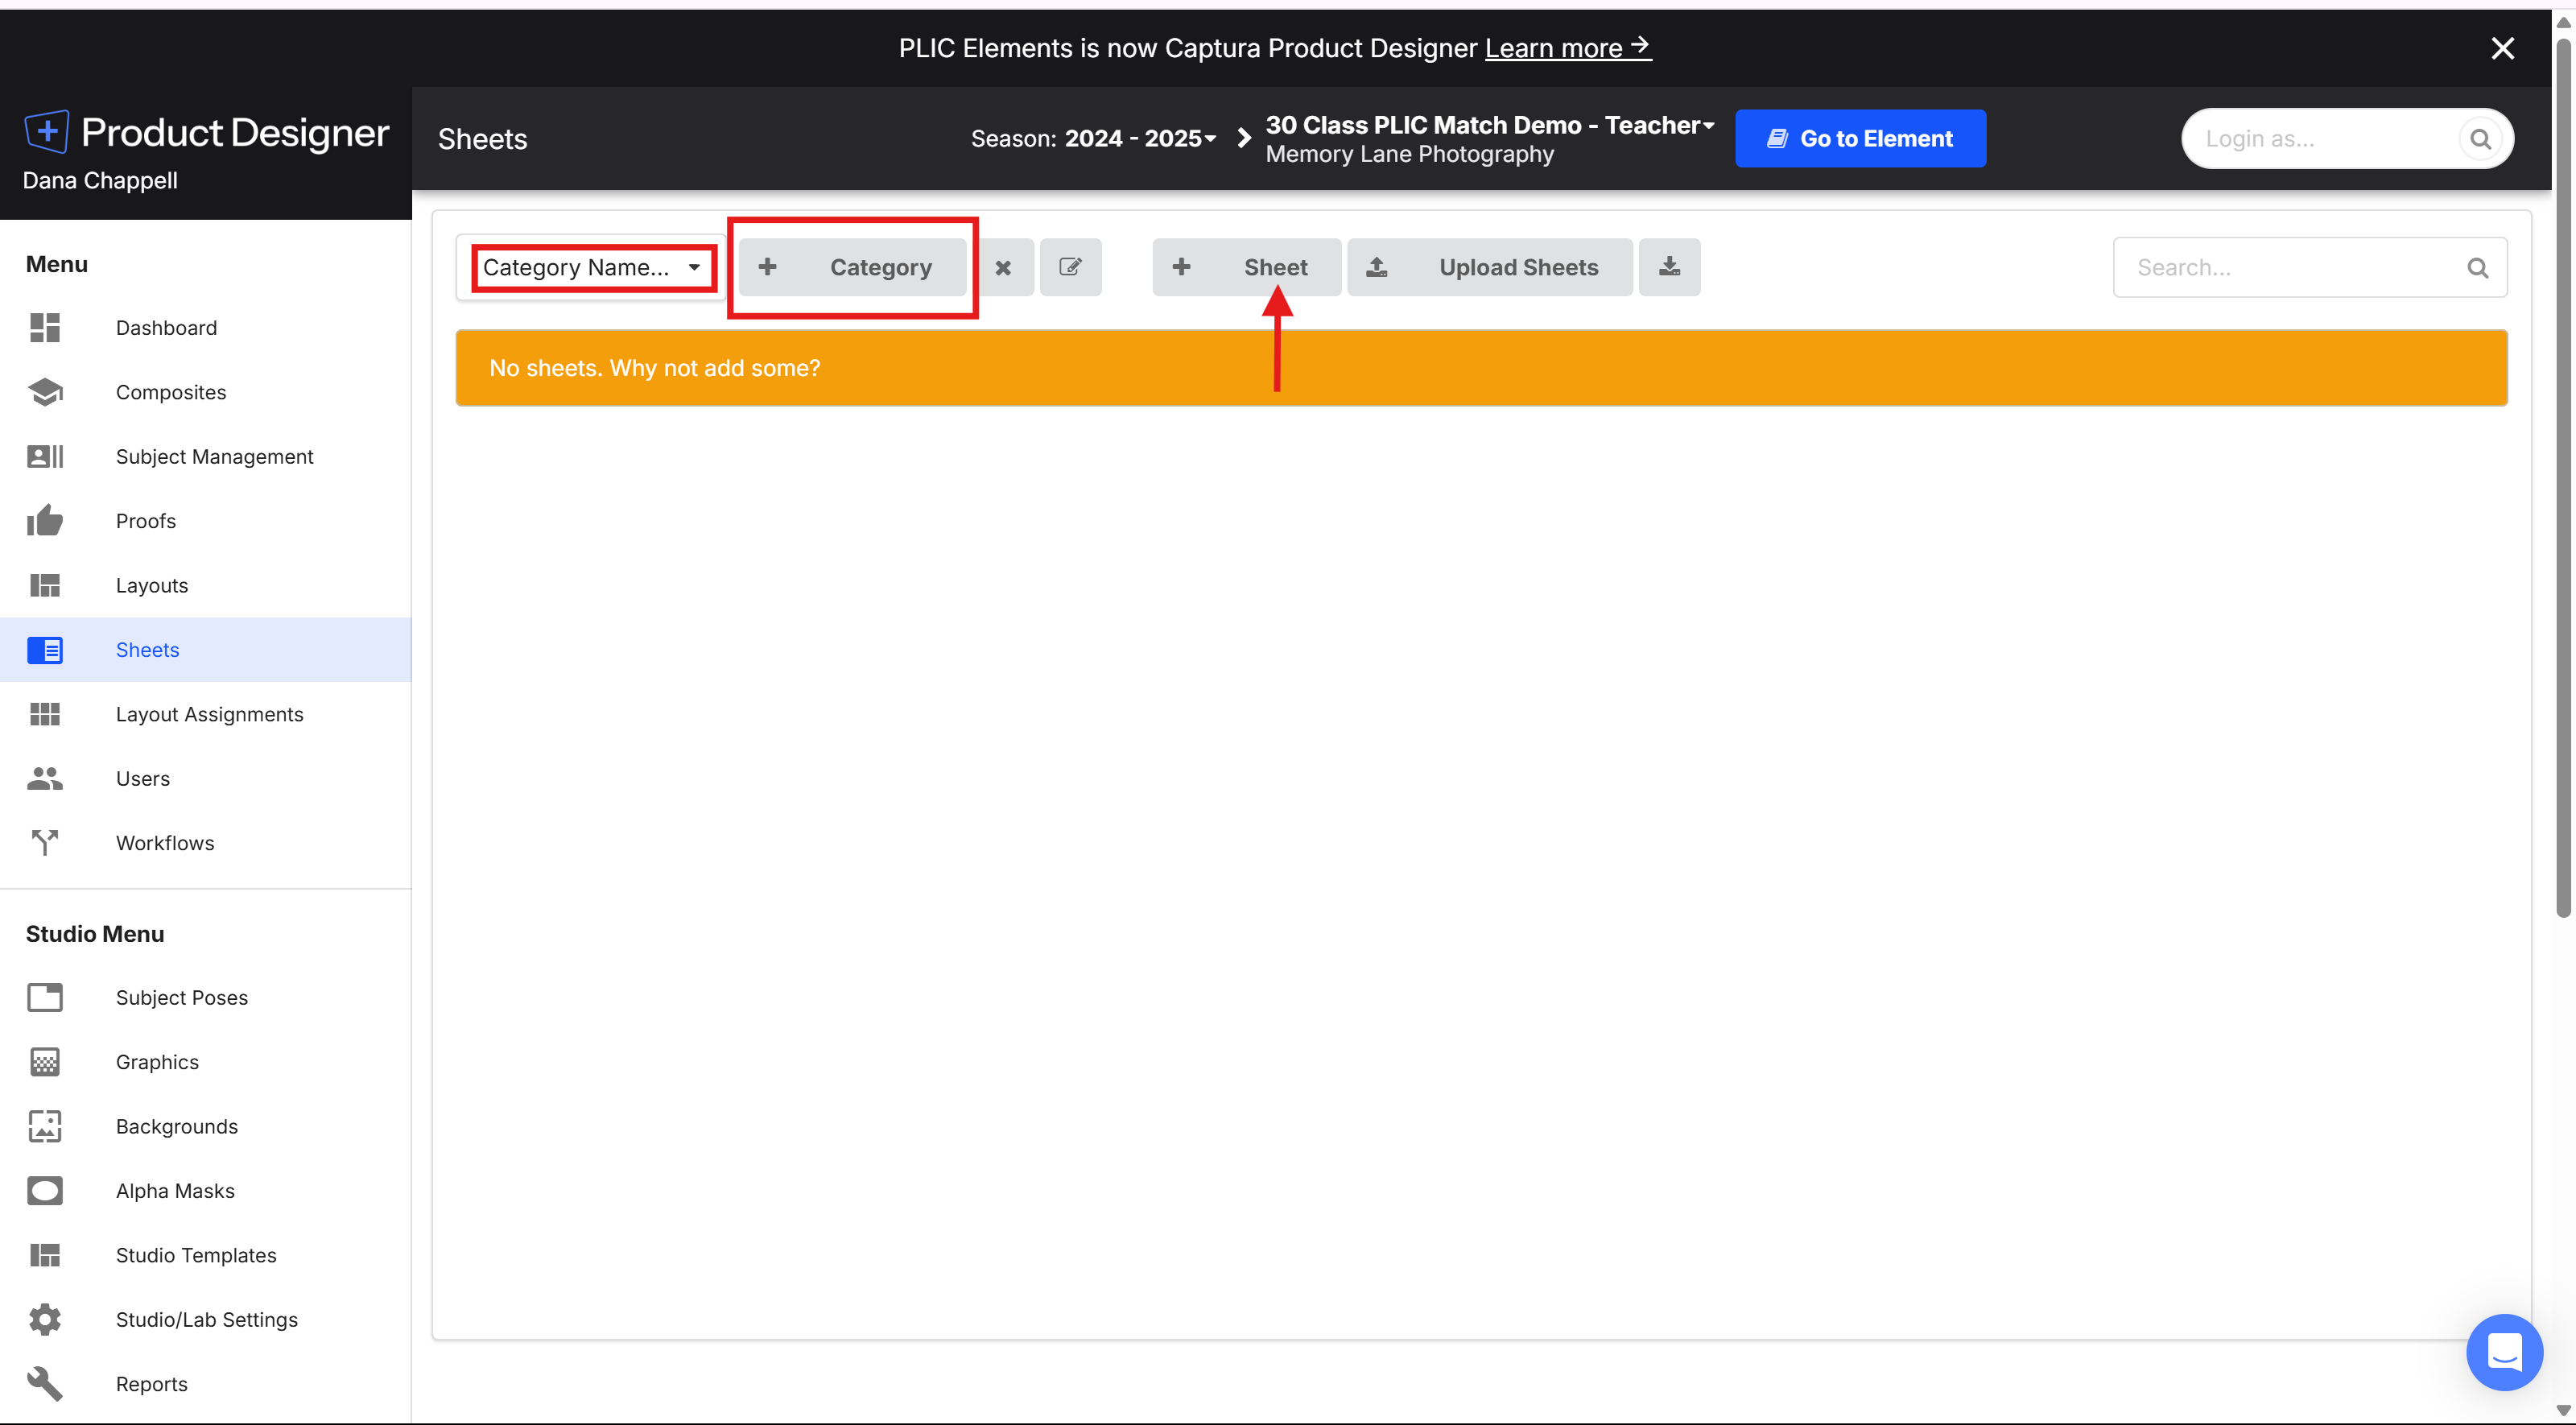Click the Login as search magnifier icon

[x=2480, y=139]
